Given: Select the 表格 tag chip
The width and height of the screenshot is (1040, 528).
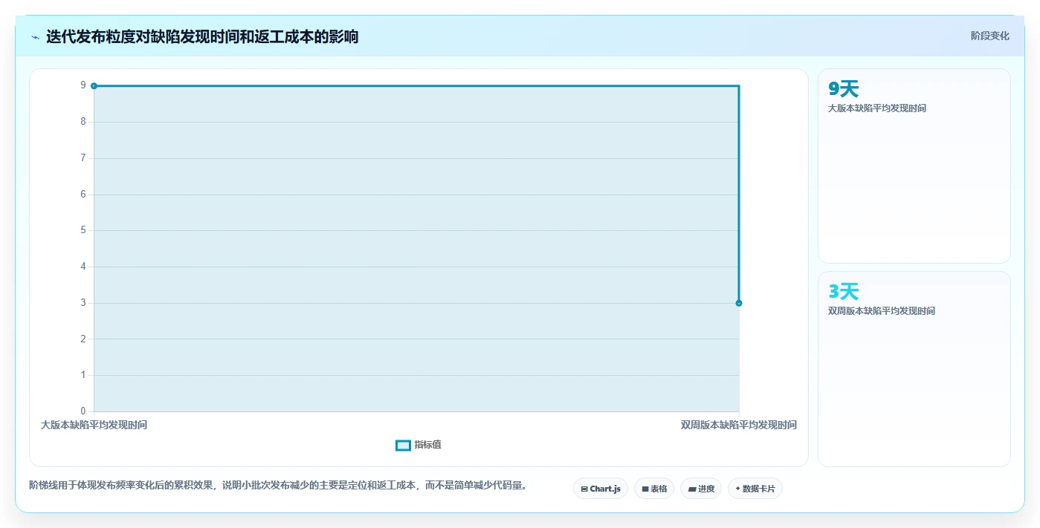Looking at the screenshot, I should coord(654,489).
